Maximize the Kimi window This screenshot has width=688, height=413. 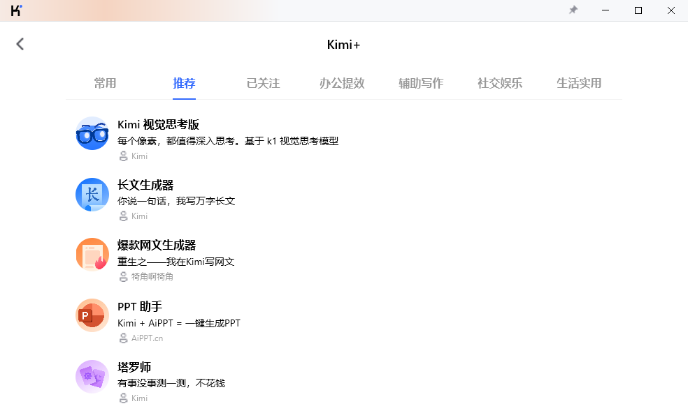pos(638,10)
